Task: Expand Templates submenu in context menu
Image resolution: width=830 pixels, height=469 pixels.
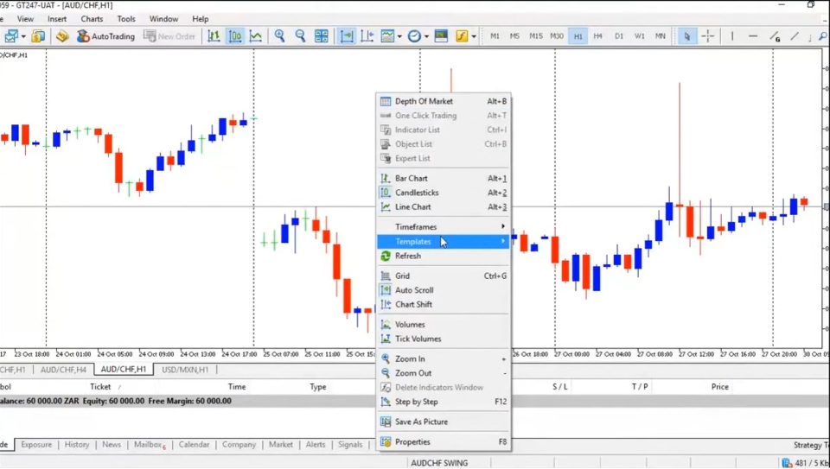Action: 444,242
